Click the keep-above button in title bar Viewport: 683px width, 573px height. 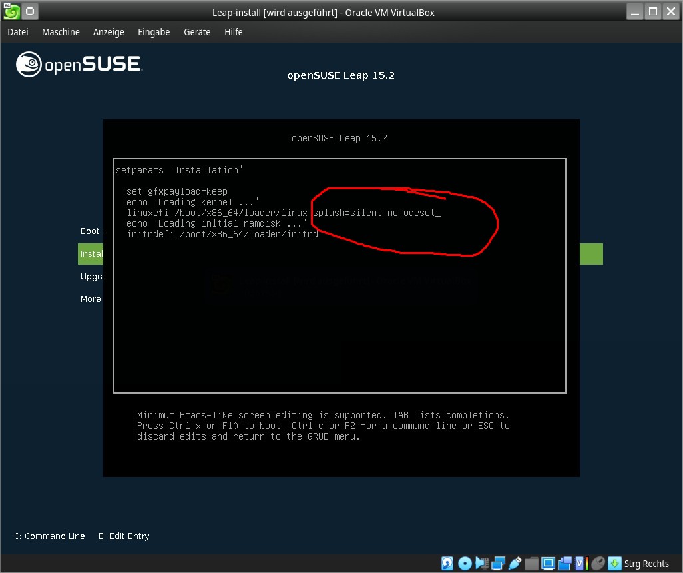click(x=30, y=11)
